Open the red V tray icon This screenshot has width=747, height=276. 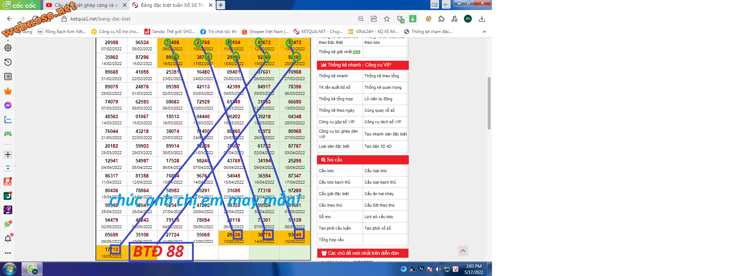[x=456, y=269]
